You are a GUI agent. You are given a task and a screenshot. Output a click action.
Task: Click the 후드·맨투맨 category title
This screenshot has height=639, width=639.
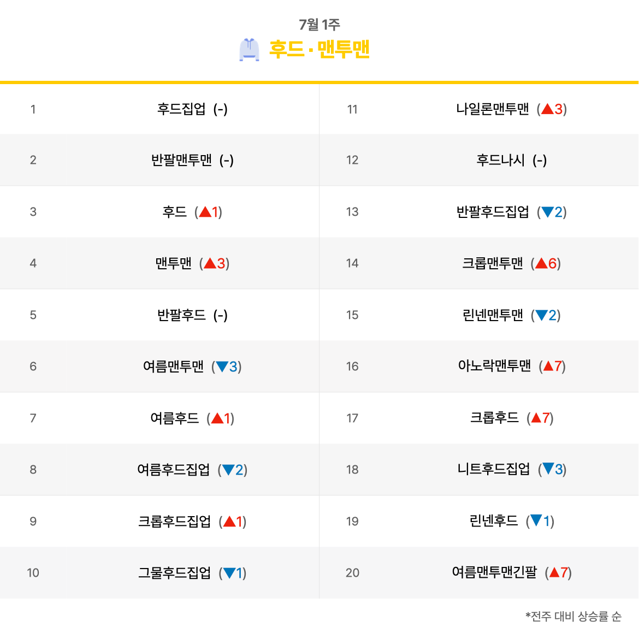click(319, 49)
